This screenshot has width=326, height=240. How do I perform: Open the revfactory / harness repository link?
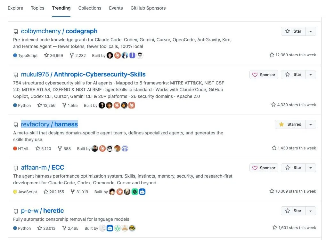[49, 124]
